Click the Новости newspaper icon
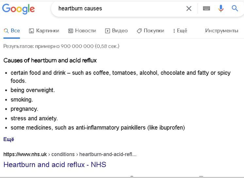The width and height of the screenshot is (244, 178). click(71, 31)
